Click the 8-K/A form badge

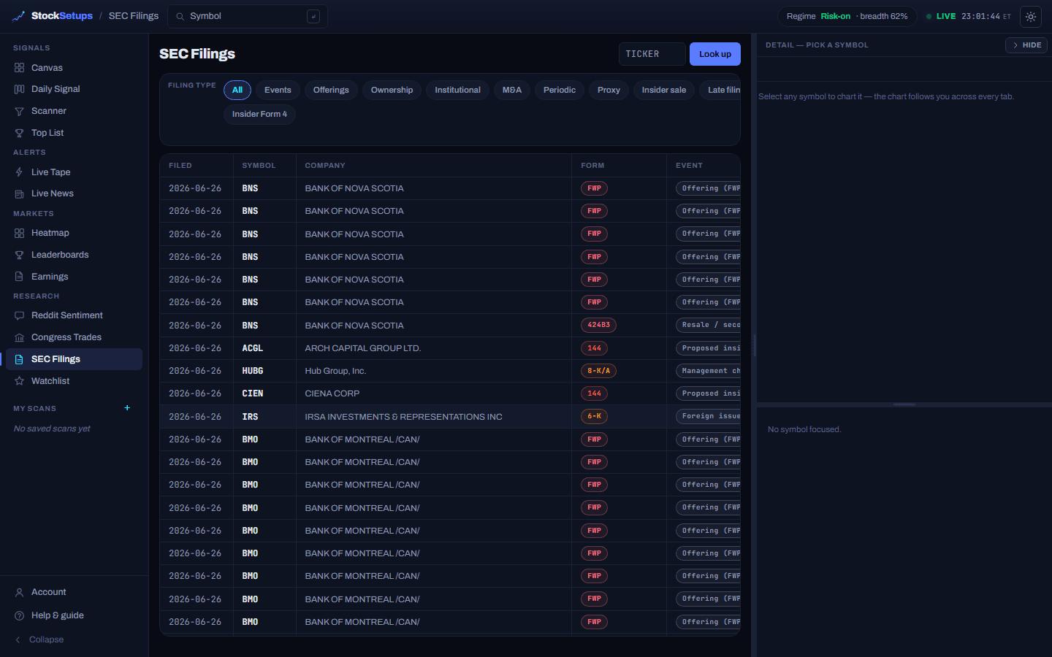(599, 371)
